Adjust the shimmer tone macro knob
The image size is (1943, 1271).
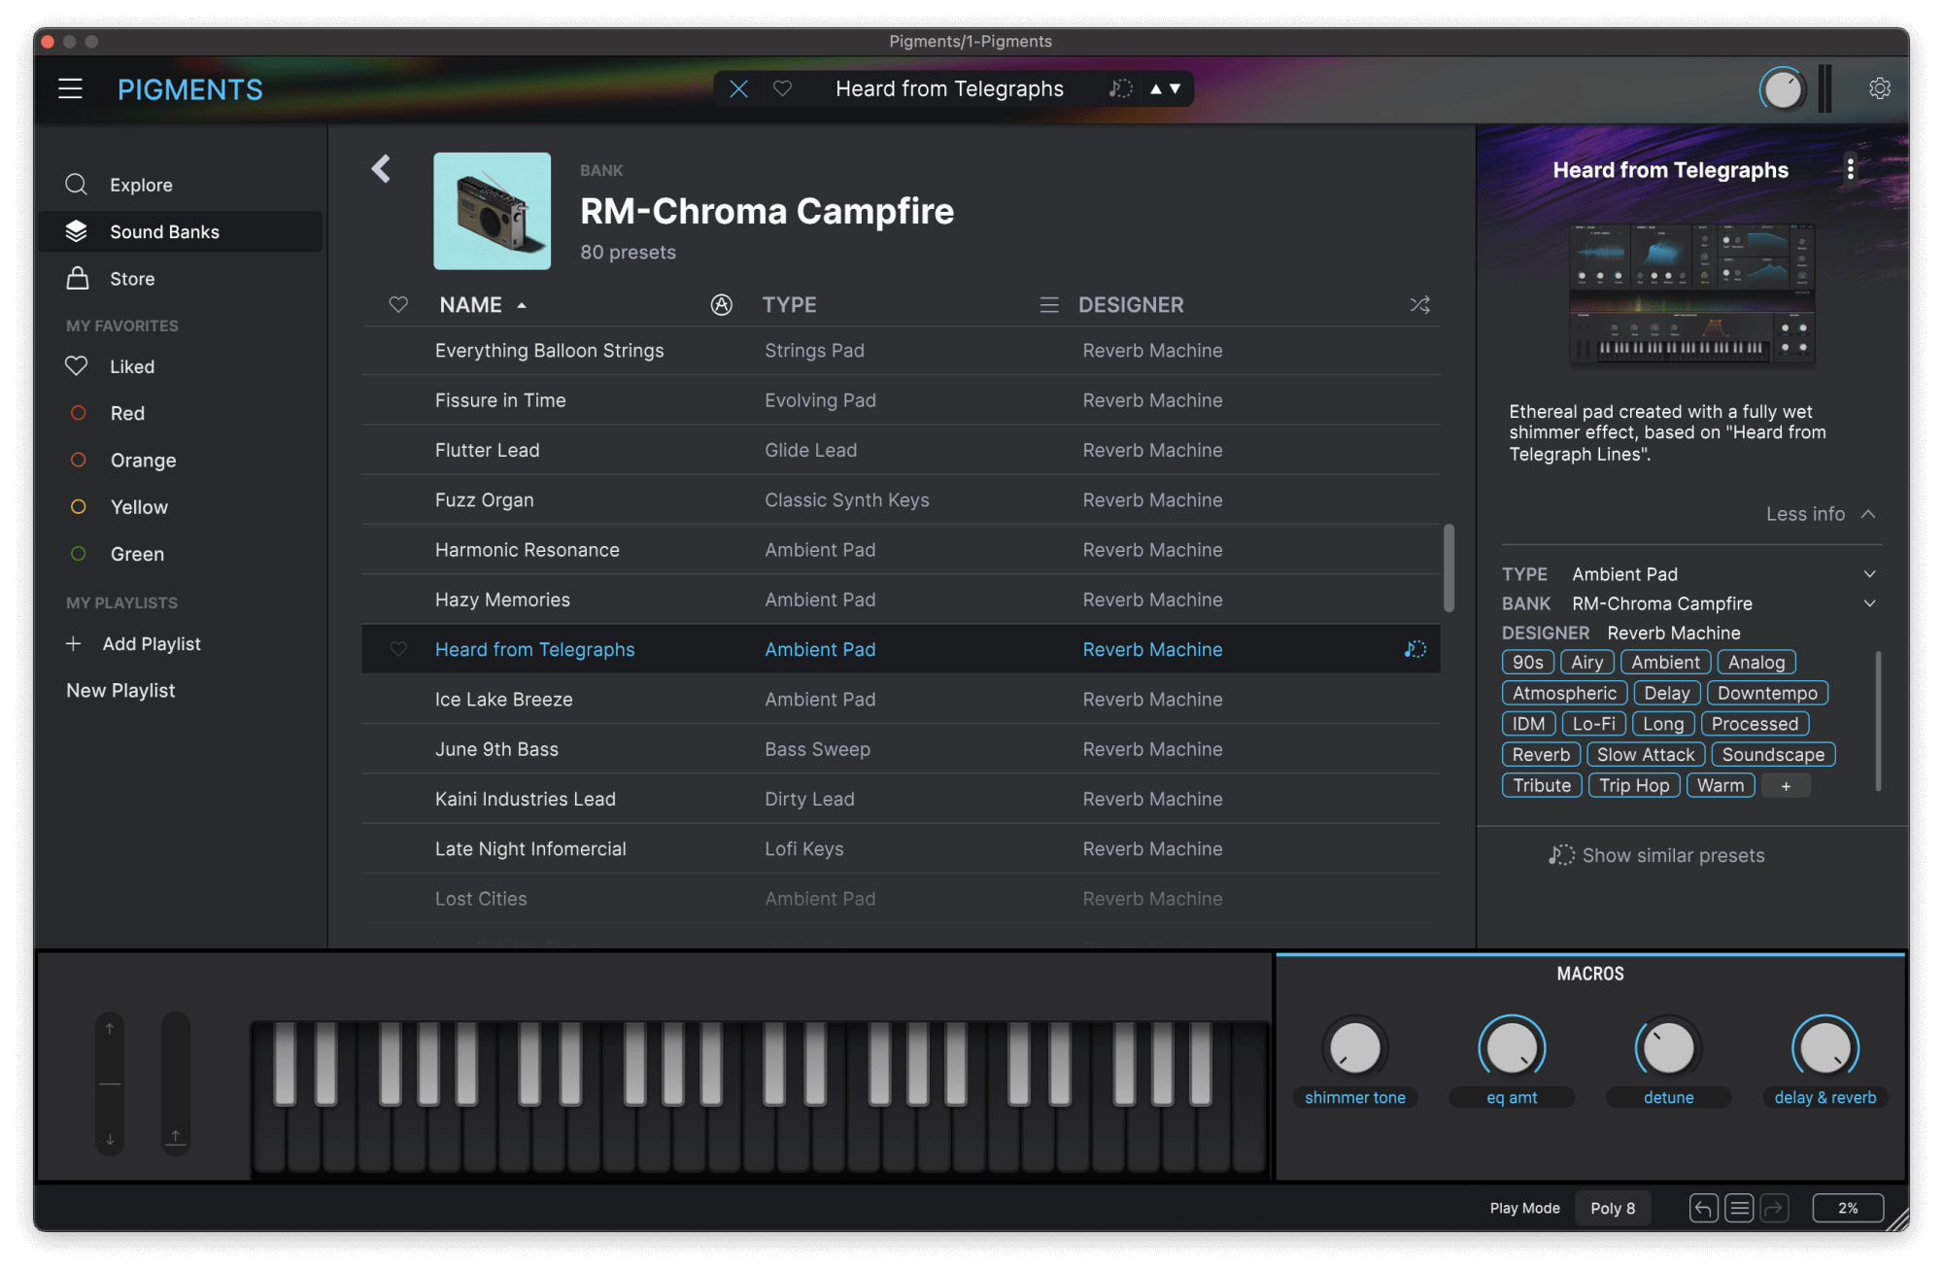1354,1048
